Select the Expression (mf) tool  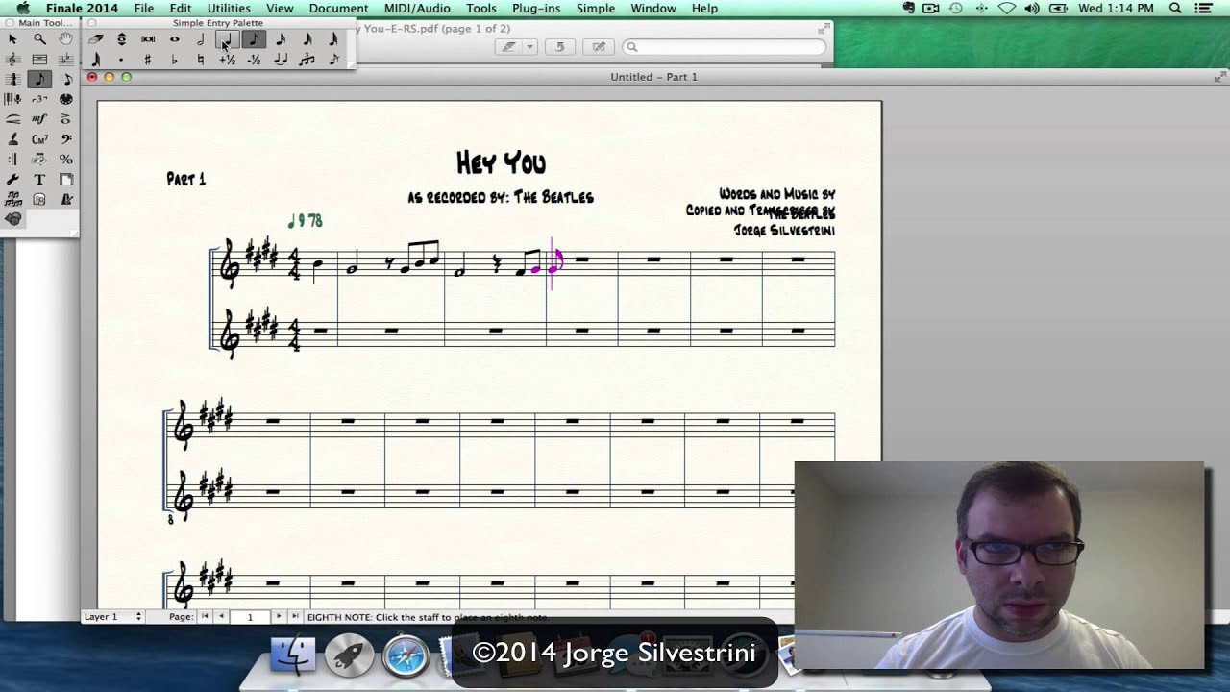click(39, 119)
